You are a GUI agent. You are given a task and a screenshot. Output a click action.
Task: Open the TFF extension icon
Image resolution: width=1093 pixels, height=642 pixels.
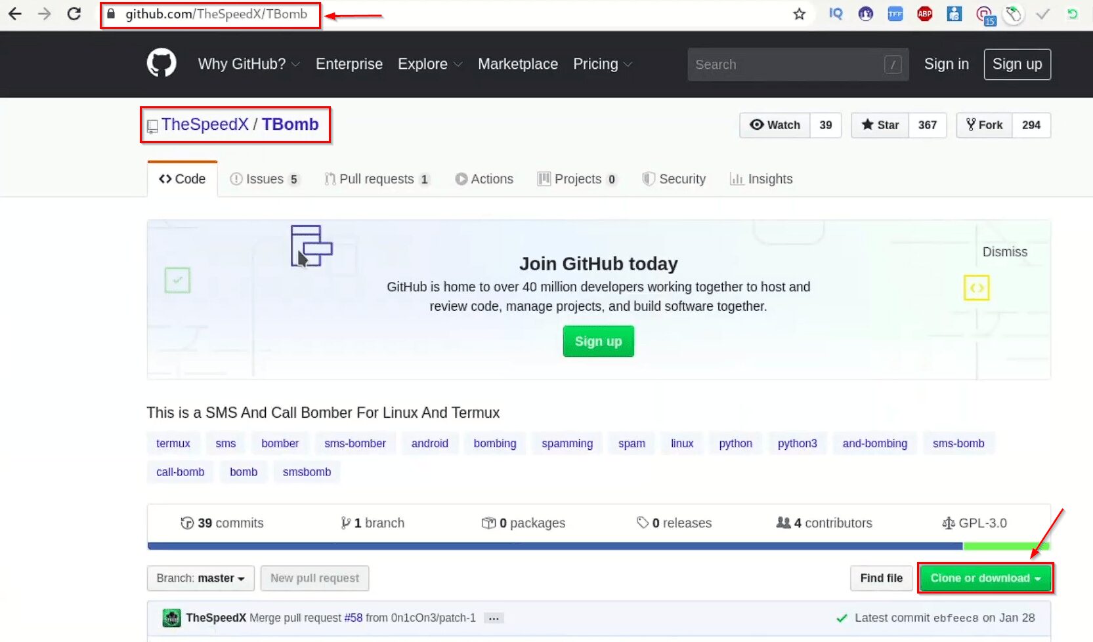[895, 14]
